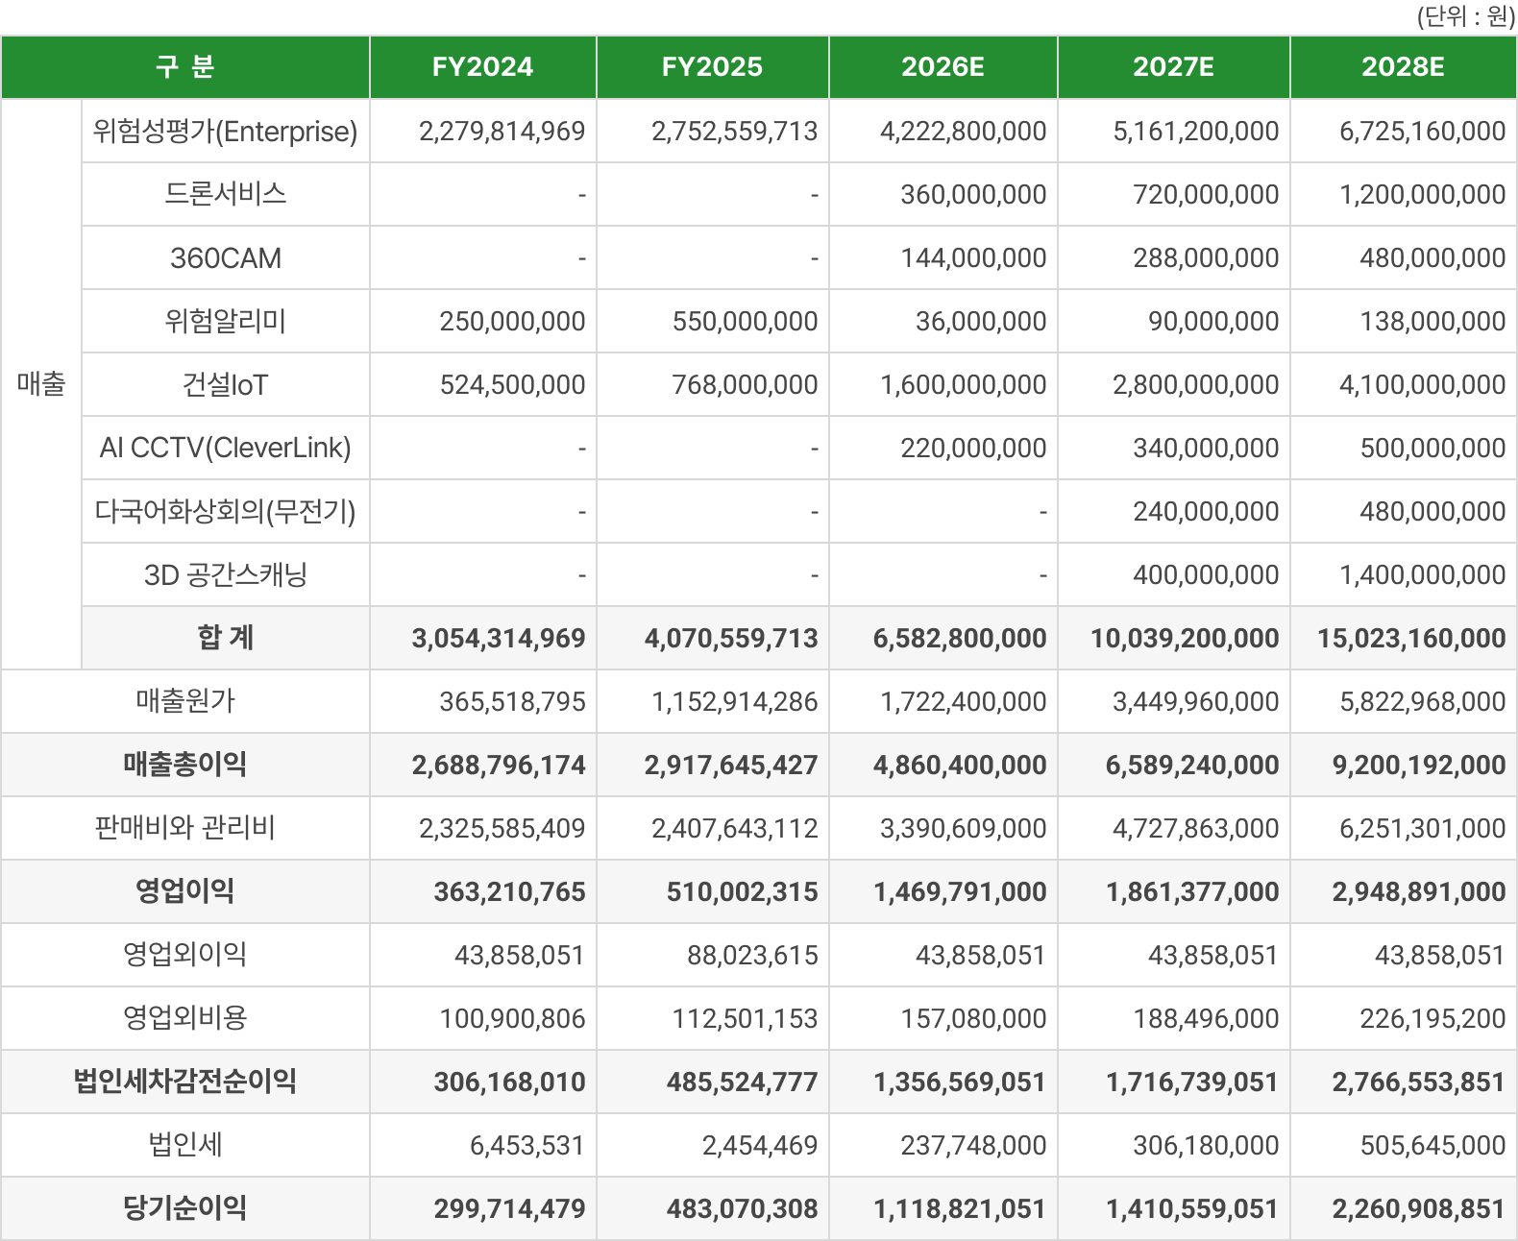Viewport: 1518px width, 1241px height.
Task: Click the 드론서비스 row label
Action: 226,194
